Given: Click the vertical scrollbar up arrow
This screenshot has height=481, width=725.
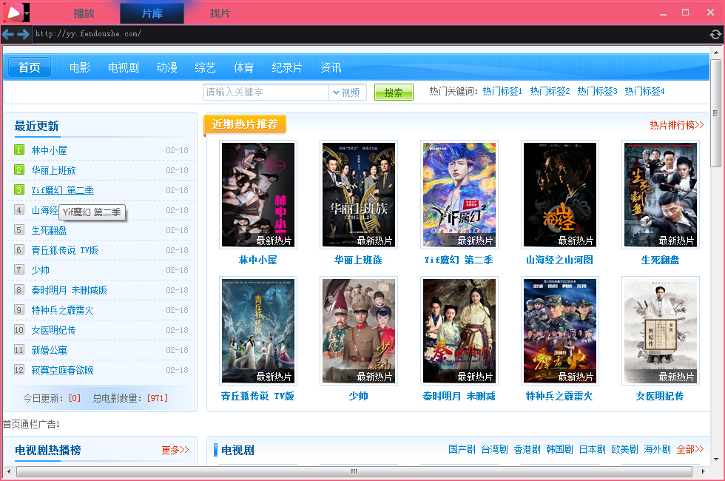Looking at the screenshot, I should coord(715,54).
